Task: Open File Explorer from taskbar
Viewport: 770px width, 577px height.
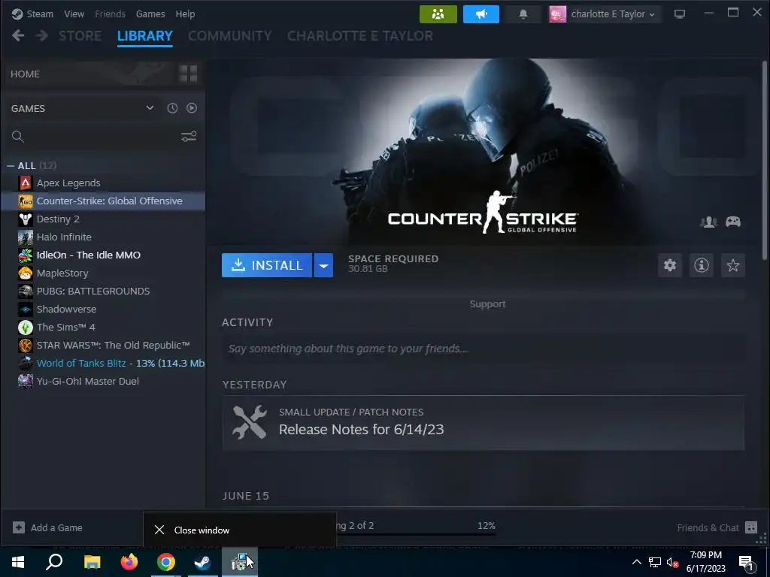Action: click(92, 562)
